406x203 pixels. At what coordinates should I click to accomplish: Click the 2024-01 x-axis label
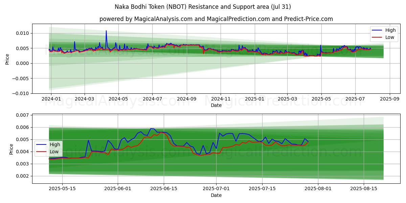(x=51, y=99)
